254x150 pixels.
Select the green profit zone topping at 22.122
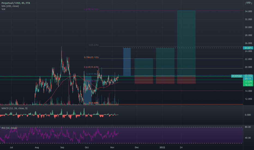tap(144, 67)
